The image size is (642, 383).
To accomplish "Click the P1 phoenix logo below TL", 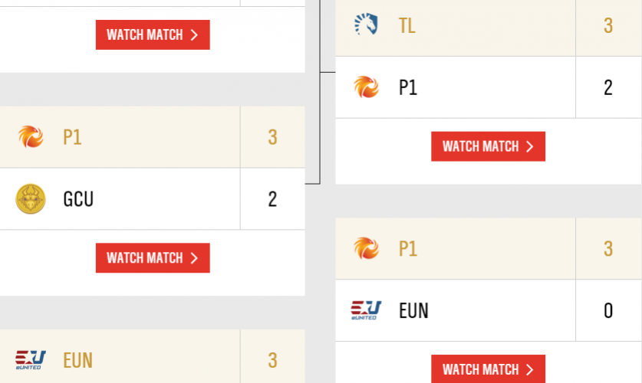I will [366, 87].
